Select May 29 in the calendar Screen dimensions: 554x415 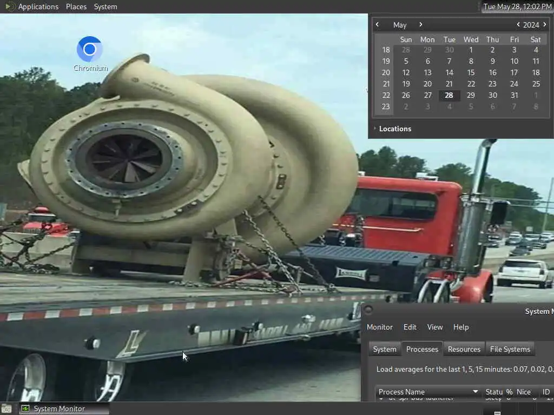(471, 95)
